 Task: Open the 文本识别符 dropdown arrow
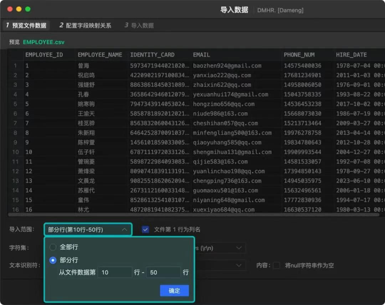238,265
